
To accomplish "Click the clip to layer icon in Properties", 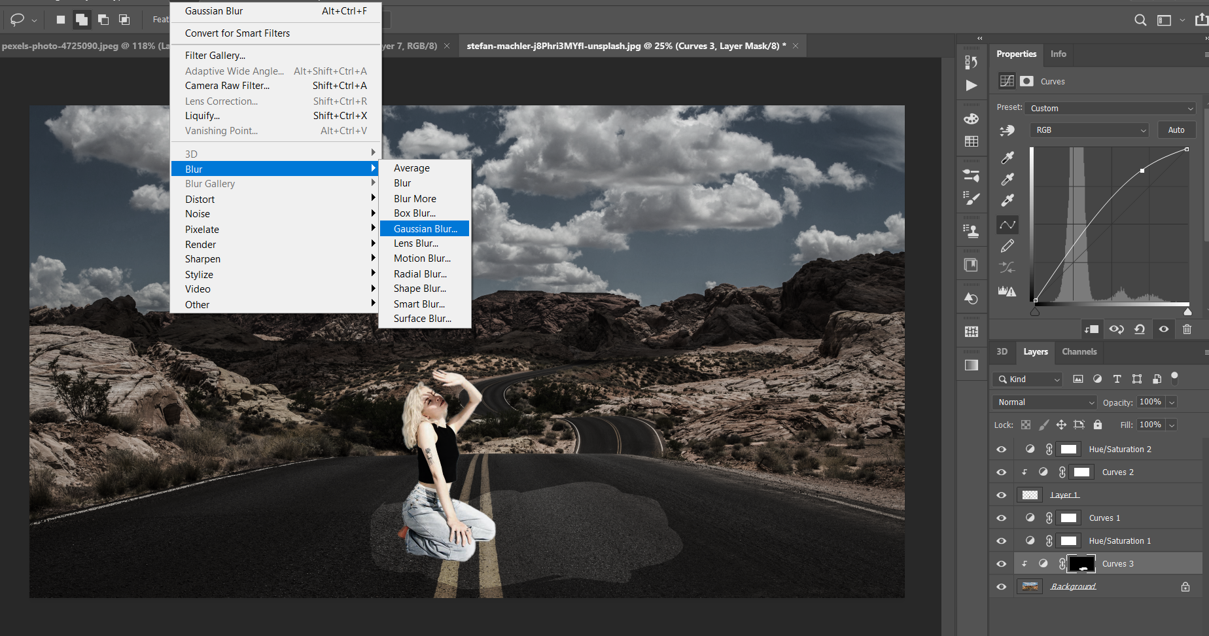I will coord(1091,329).
